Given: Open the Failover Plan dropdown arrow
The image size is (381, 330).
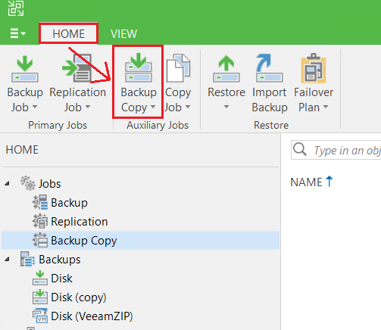Looking at the screenshot, I should [326, 107].
